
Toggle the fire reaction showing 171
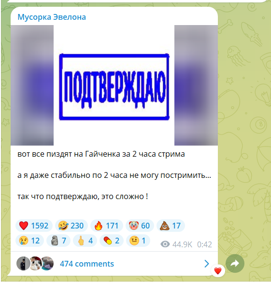point(106,226)
